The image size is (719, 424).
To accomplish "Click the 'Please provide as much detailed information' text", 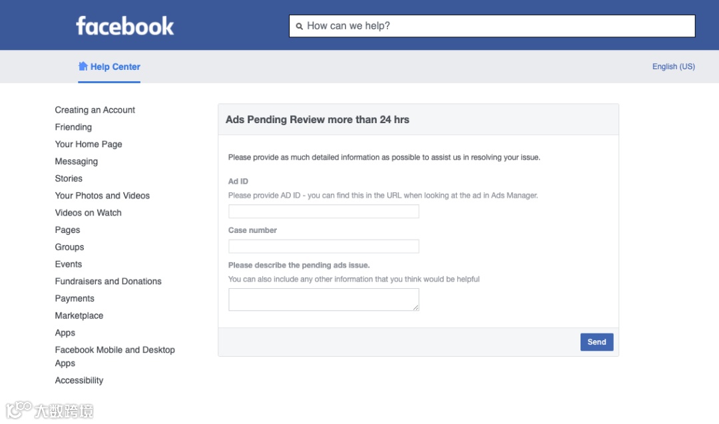I will pos(384,157).
